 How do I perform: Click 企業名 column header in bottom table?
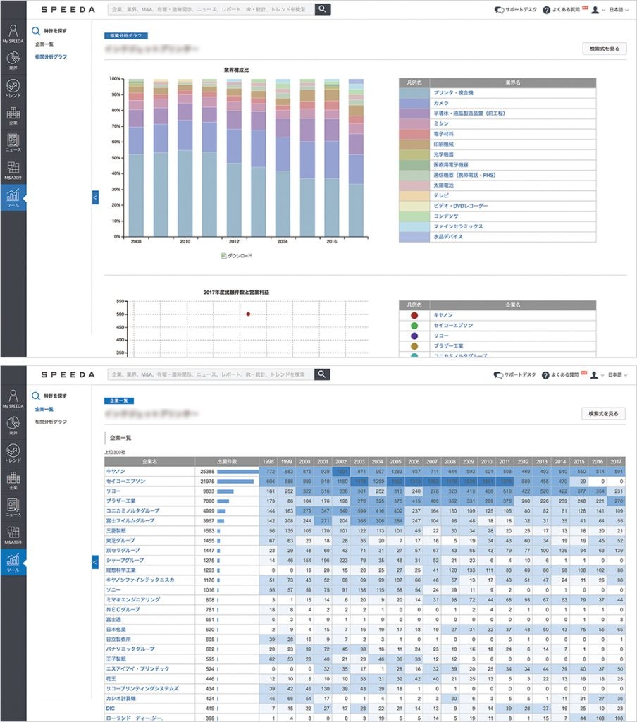149,461
